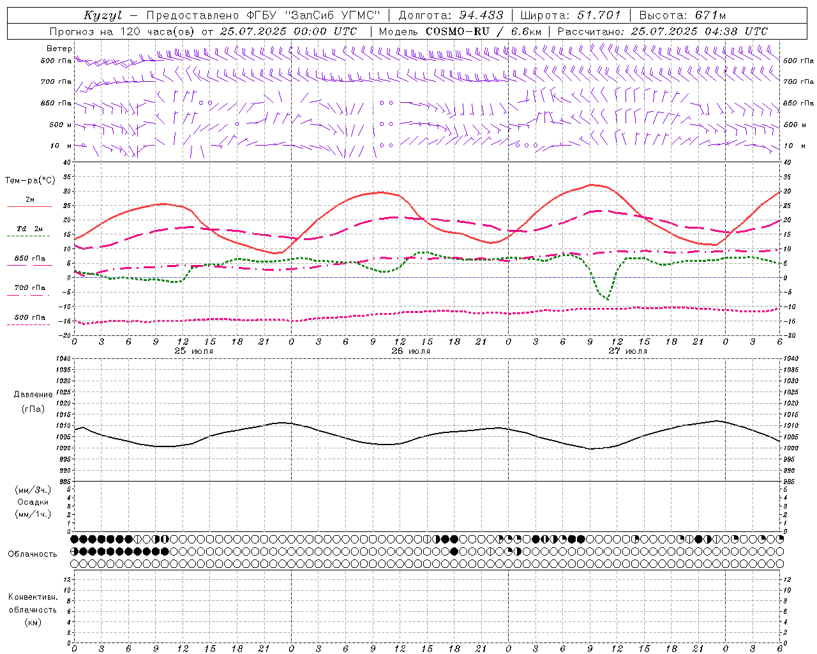Click the "Td 2м" dew point legend entry
Screen dimensions: 817x654
[x=30, y=229]
